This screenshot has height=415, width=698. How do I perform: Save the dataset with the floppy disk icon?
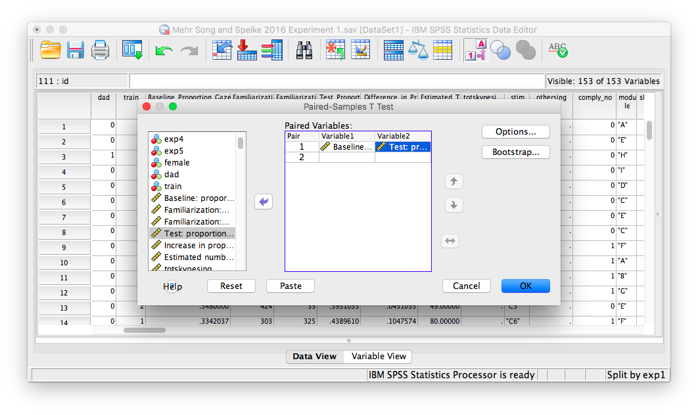tap(75, 50)
